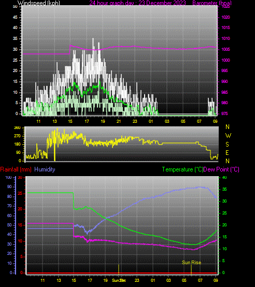Click the 35 value on temperature axis
The width and height of the screenshot is (255, 287).
[224, 189]
